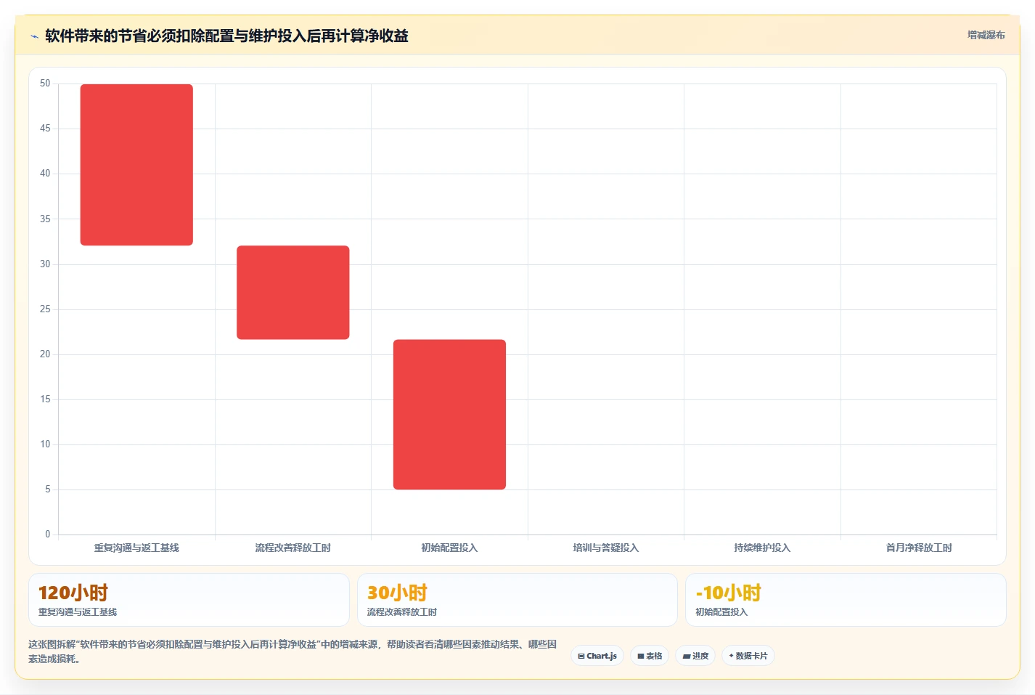Viewport: 1035px width, 695px height.
Task: Click the 进度 tag chip
Action: (695, 656)
